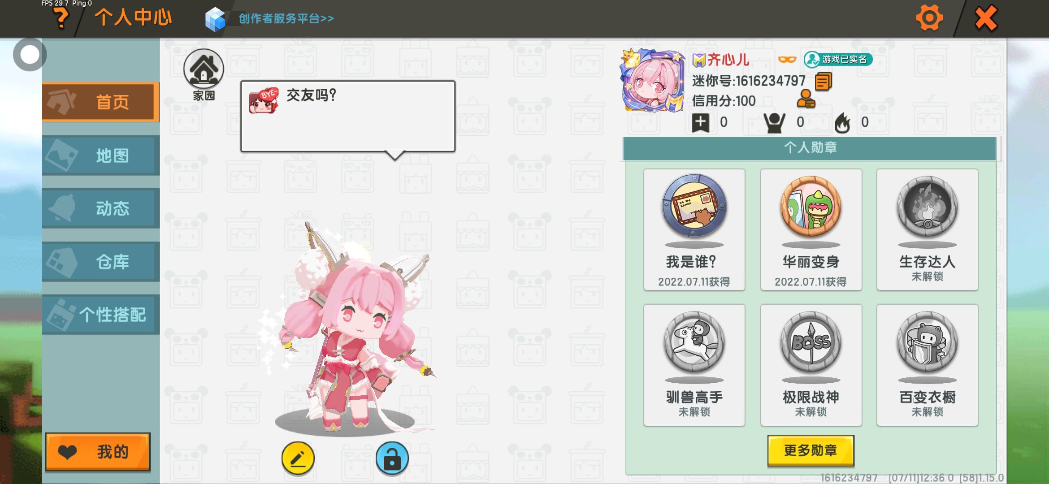This screenshot has width=1049, height=484.
Task: Open the 创作者服务平台 link
Action: click(286, 18)
